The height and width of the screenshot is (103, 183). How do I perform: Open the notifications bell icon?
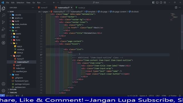(x=180, y=96)
